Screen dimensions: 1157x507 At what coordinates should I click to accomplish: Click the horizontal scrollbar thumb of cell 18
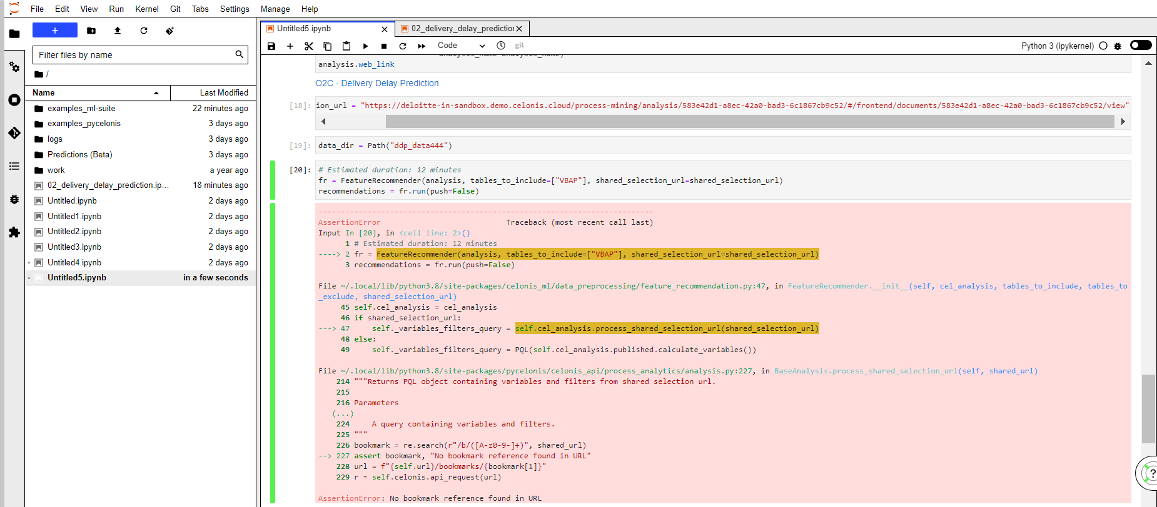[x=750, y=121]
